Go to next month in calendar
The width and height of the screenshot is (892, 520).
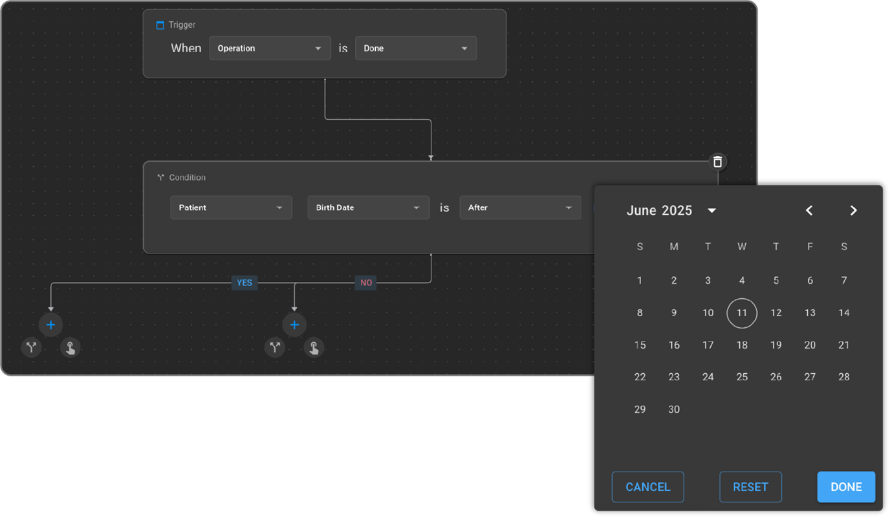pyautogui.click(x=853, y=210)
